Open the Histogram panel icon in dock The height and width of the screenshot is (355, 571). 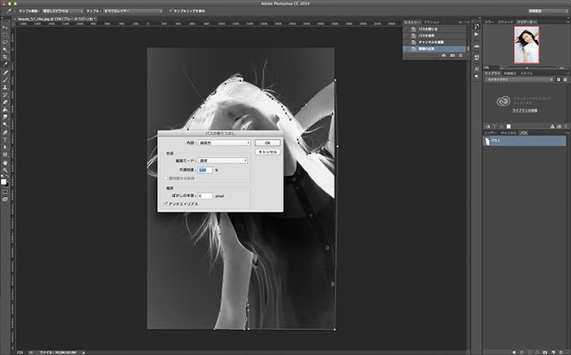point(476,46)
